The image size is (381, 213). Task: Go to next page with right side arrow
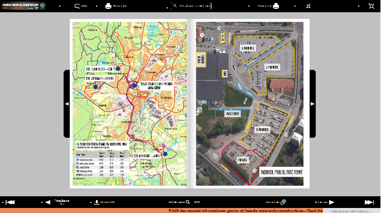(312, 104)
